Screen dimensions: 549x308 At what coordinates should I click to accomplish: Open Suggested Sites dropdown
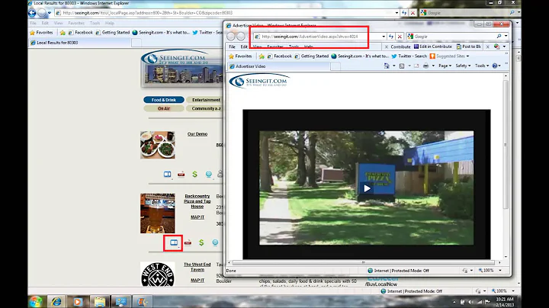(449, 56)
